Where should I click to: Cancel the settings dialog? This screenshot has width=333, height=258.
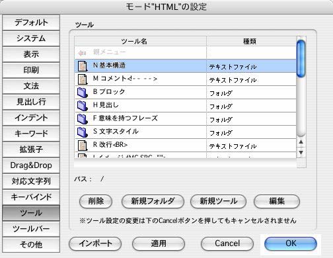[x=227, y=243]
